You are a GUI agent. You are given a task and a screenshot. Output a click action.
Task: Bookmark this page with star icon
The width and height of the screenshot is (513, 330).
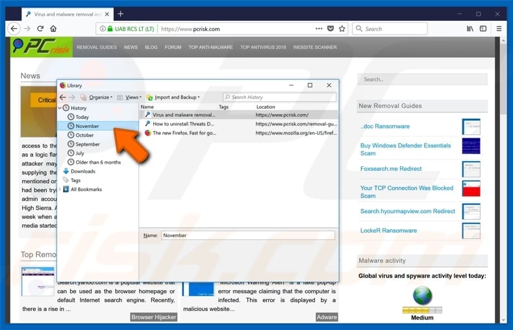click(x=342, y=29)
